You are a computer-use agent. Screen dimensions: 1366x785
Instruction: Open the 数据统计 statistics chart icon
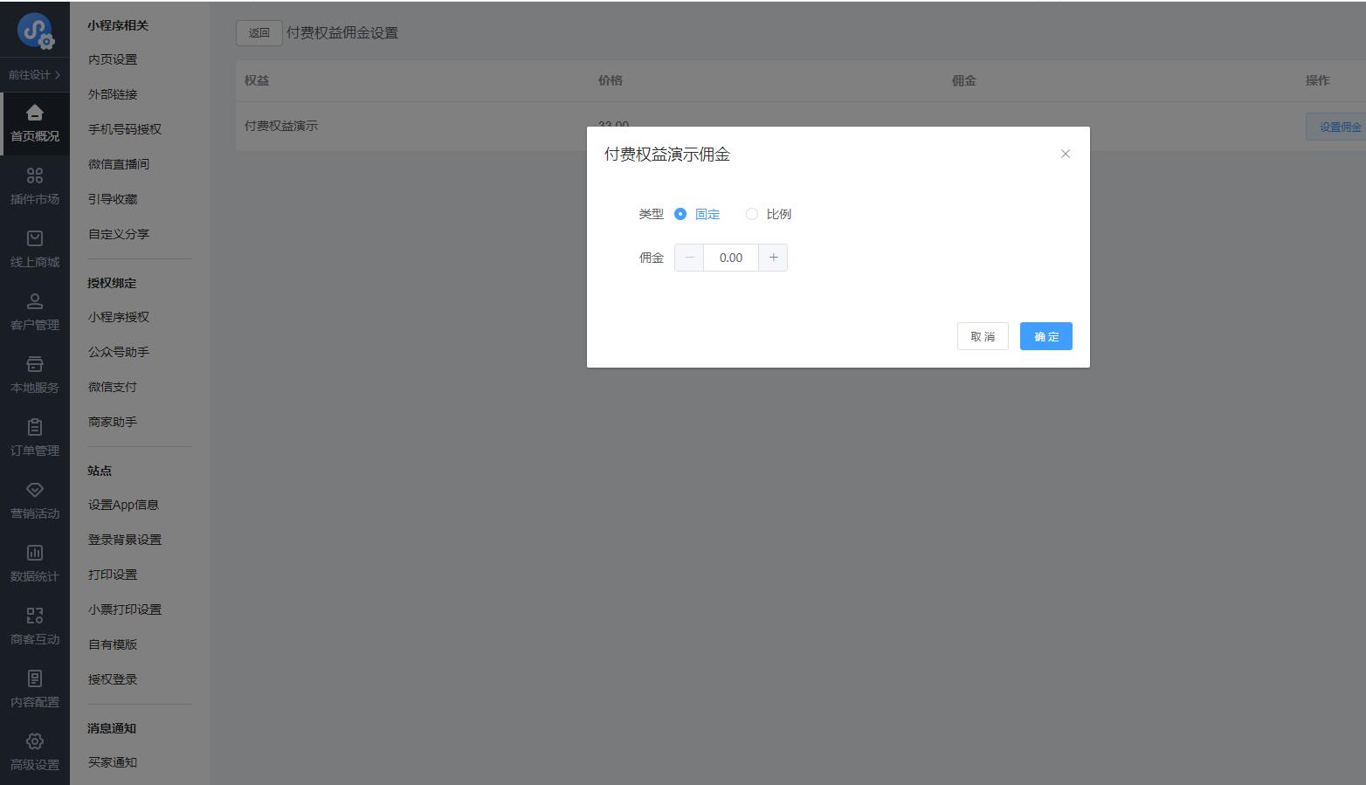pyautogui.click(x=35, y=553)
